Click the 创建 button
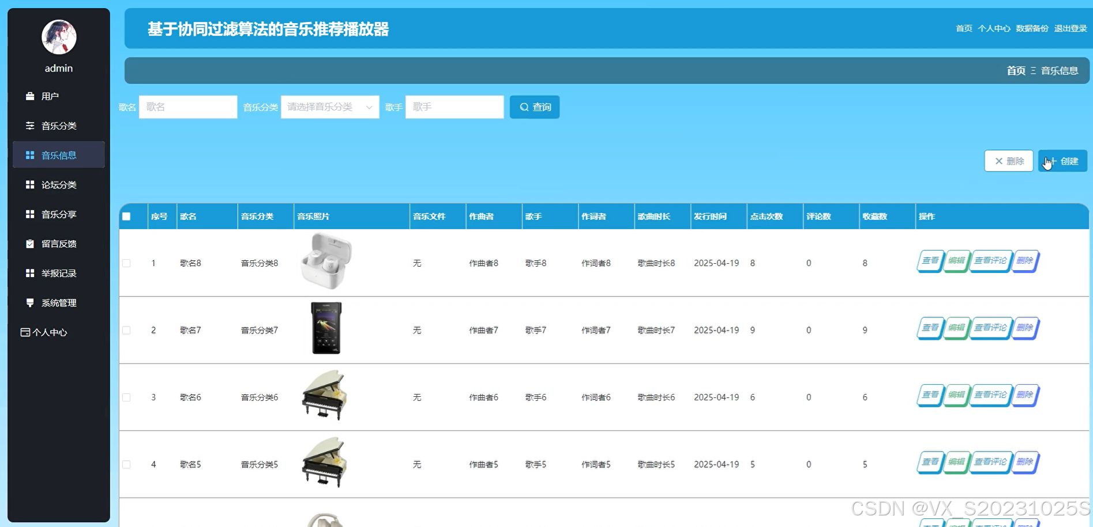The width and height of the screenshot is (1093, 527). [x=1062, y=161]
